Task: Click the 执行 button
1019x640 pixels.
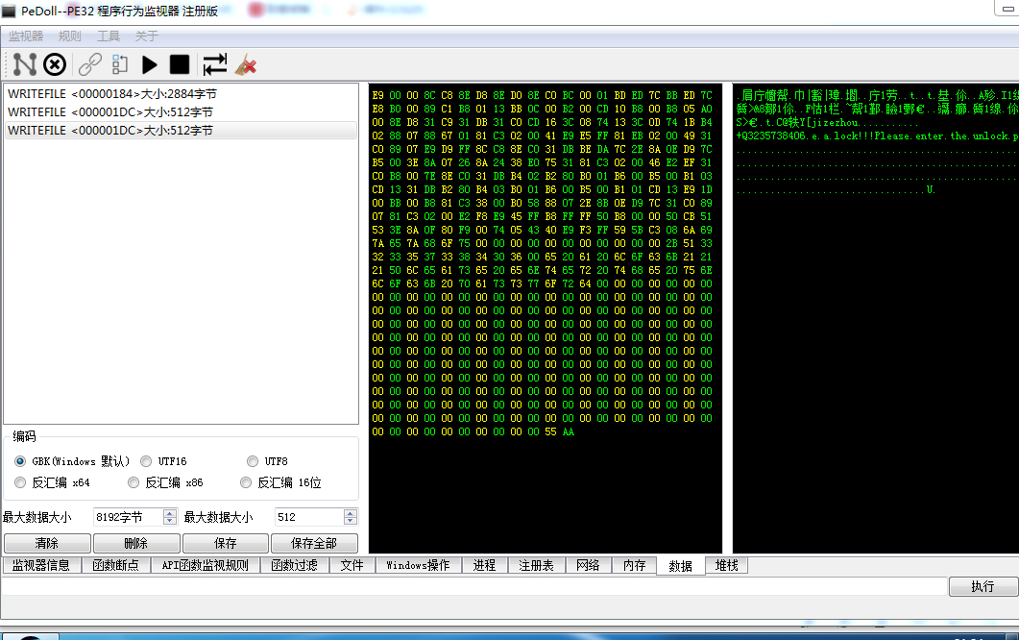Action: [983, 586]
